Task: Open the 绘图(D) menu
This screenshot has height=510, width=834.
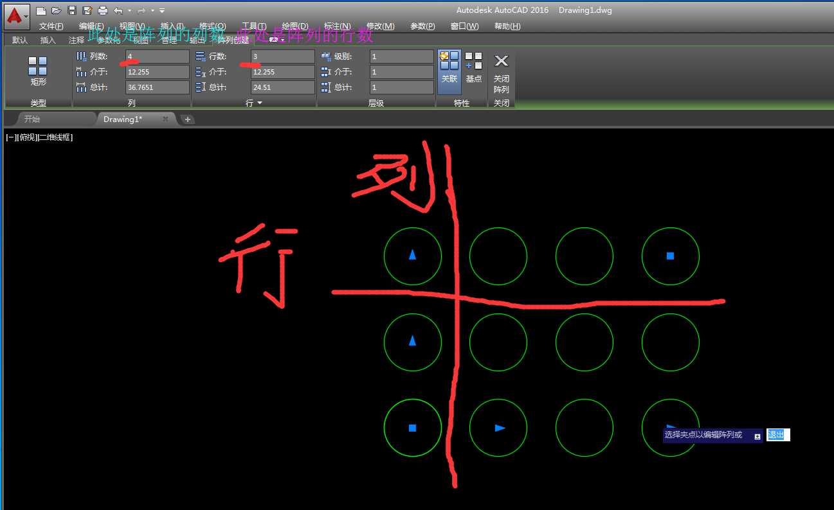Action: coord(295,26)
